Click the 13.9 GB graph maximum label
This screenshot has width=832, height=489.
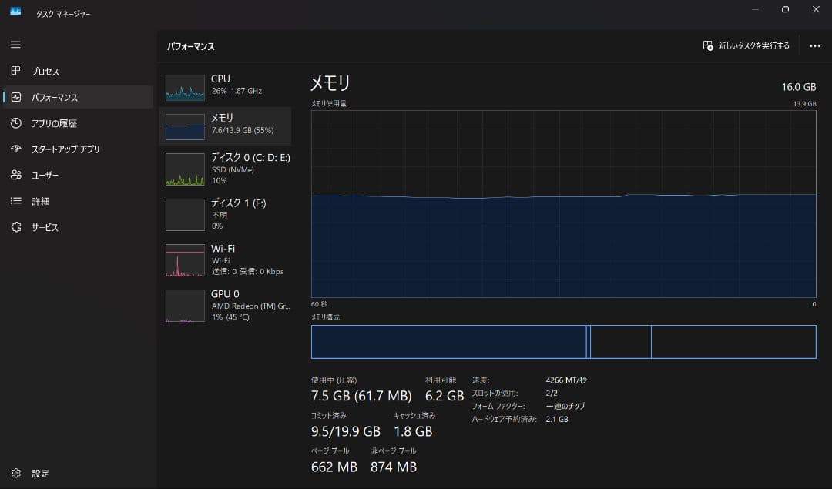coord(804,104)
